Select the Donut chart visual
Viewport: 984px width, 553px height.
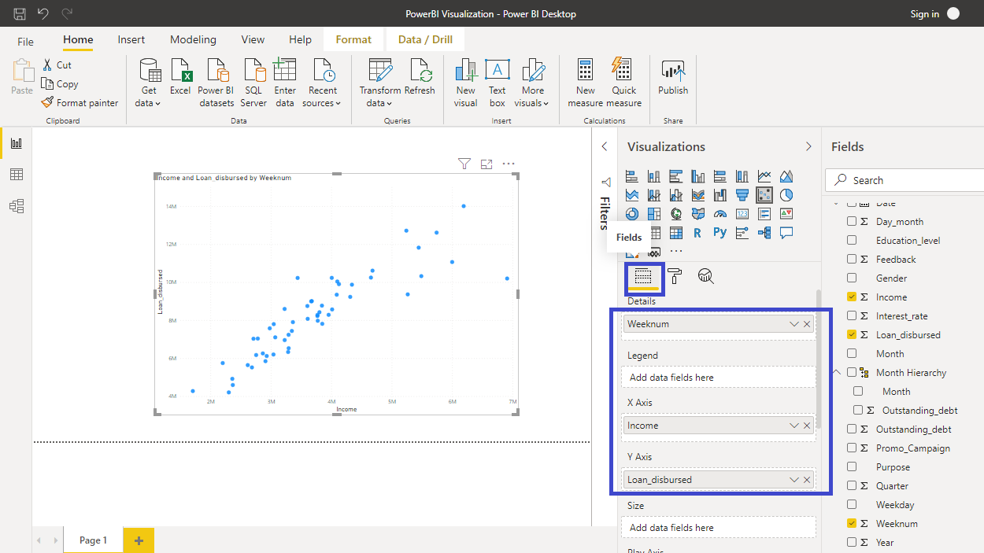tap(632, 214)
